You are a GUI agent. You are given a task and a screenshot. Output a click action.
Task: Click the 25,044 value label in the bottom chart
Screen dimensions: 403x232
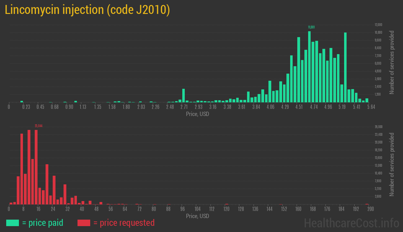tap(38, 126)
